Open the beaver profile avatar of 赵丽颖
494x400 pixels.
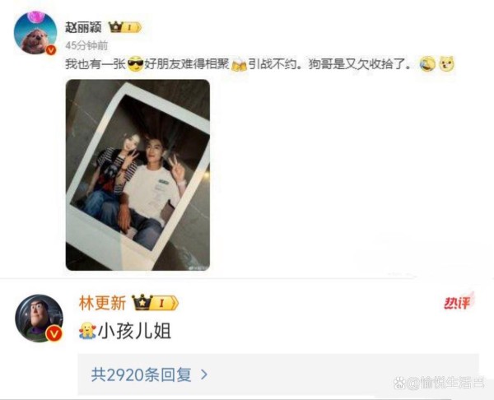pyautogui.click(x=35, y=33)
